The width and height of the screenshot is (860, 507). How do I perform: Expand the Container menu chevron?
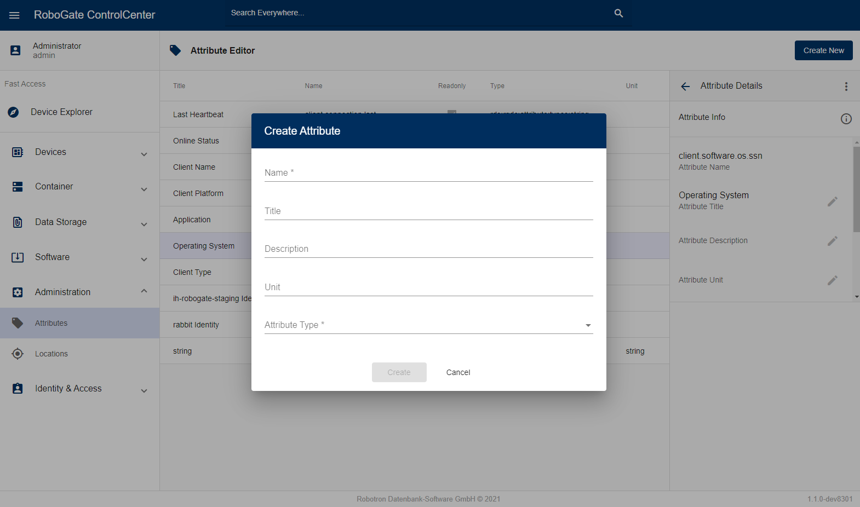tap(144, 189)
